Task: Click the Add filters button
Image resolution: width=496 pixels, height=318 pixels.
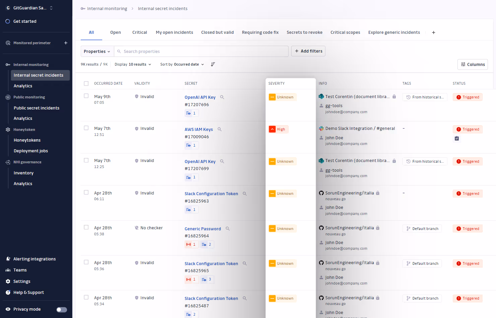Action: click(308, 51)
